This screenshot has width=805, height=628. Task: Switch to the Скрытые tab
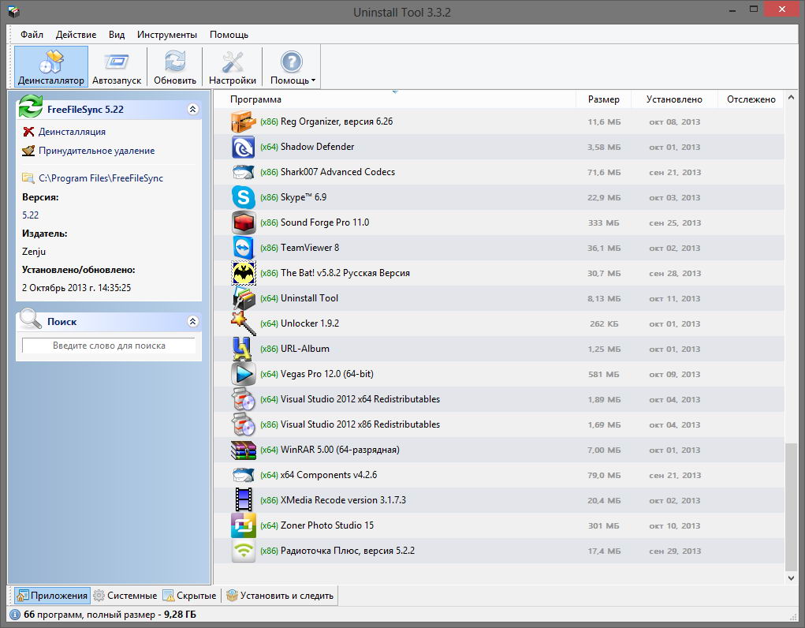click(189, 596)
